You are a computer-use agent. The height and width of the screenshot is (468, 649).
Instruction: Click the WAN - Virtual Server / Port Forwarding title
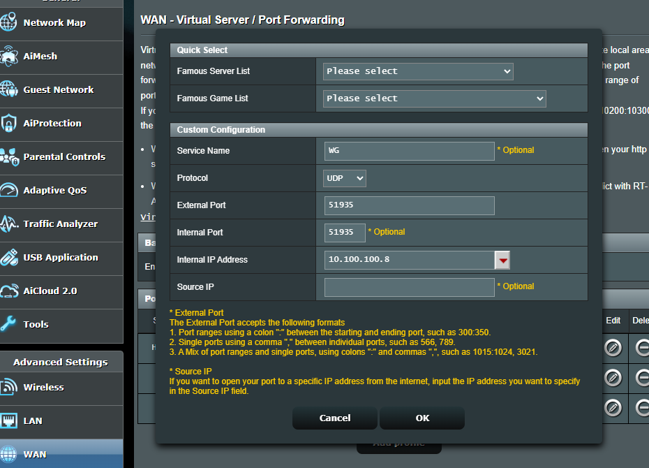pyautogui.click(x=243, y=20)
